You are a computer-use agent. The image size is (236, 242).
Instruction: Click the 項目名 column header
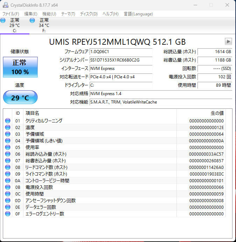click(x=100, y=113)
